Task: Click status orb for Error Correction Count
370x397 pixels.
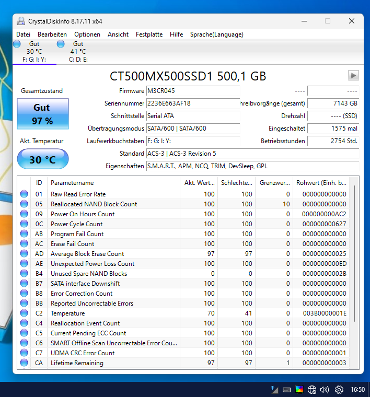Action: point(24,293)
